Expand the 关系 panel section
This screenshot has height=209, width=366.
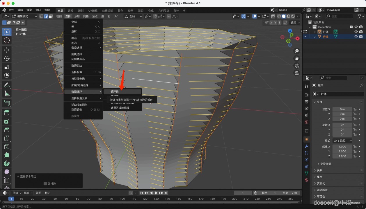point(319,170)
